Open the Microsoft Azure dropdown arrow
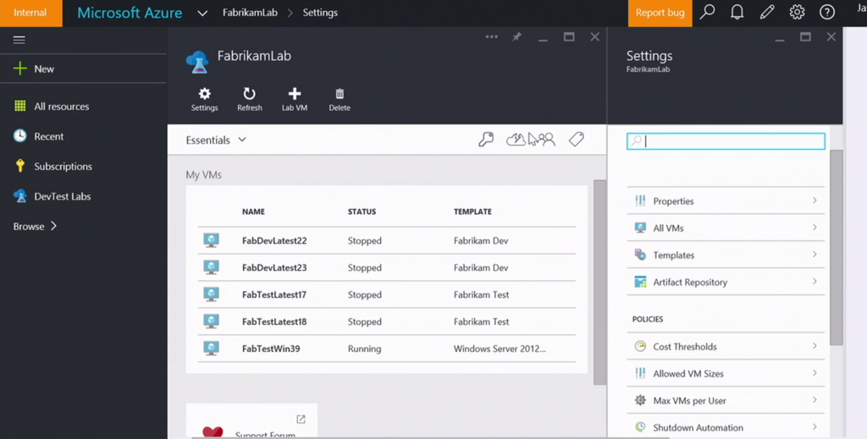Viewport: 867px width, 439px height. pyautogui.click(x=202, y=14)
